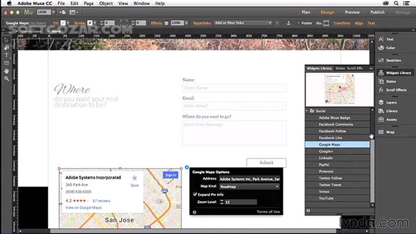Select the Hand tool in toolbox
This screenshot has height=234, width=416.
tap(6, 71)
